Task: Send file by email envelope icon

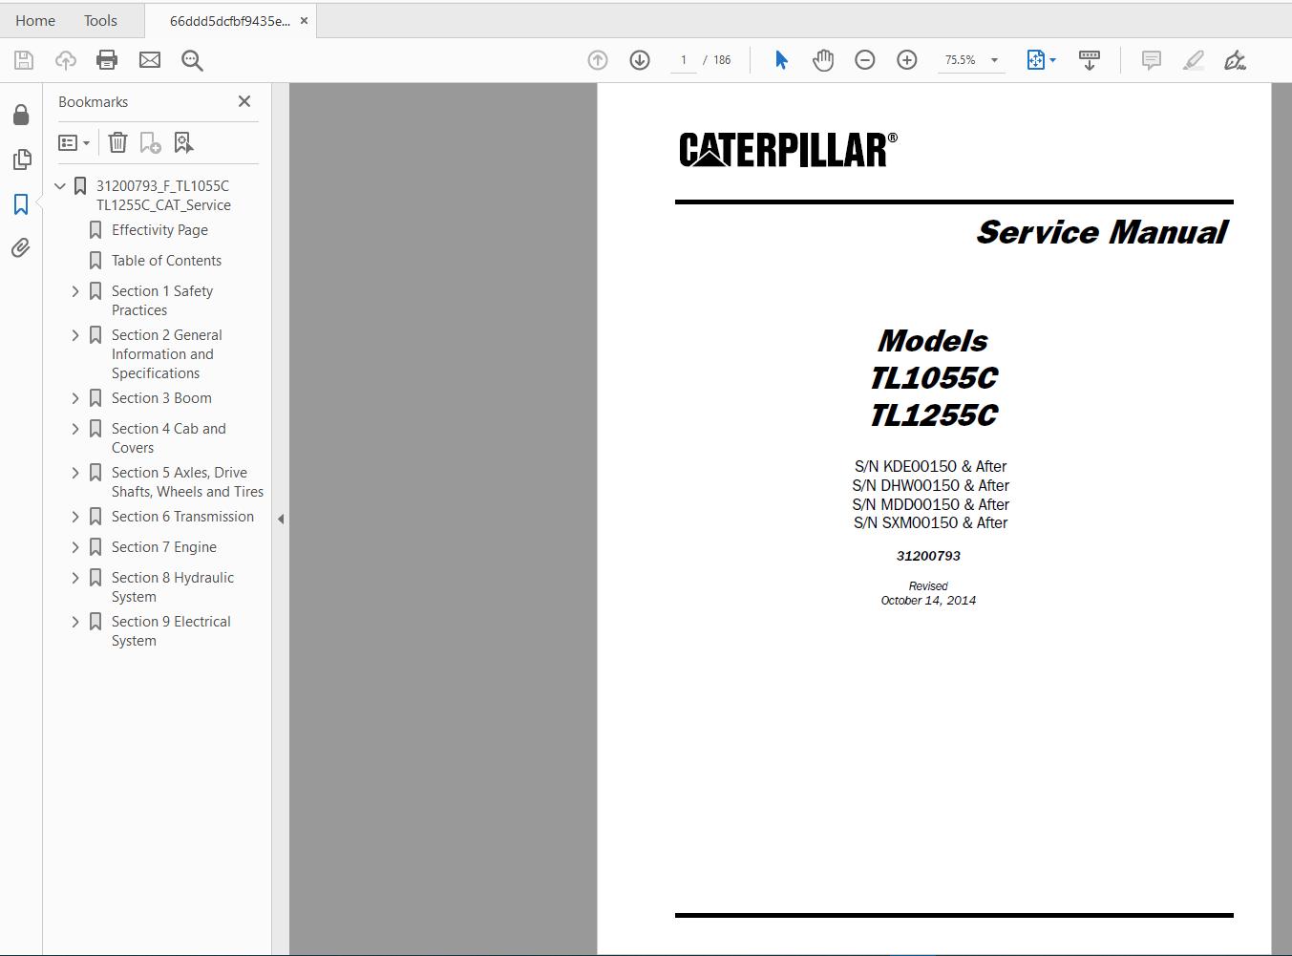Action: pyautogui.click(x=150, y=60)
